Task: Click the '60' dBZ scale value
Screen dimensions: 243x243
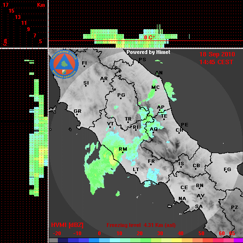Action: [x=222, y=233]
